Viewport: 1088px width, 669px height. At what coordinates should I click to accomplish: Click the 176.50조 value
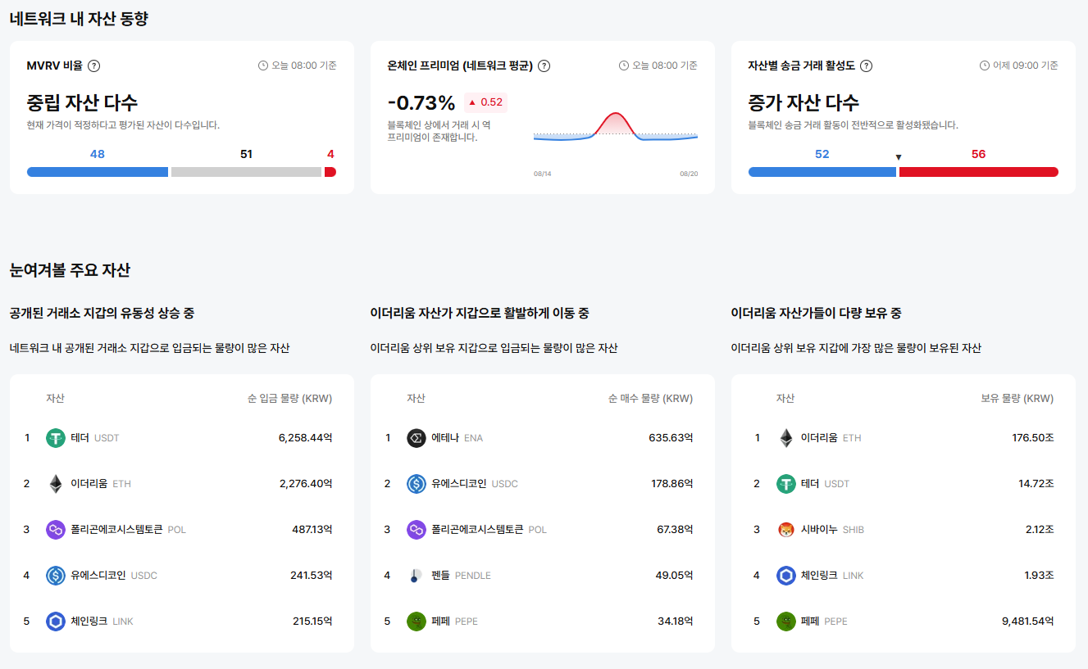pyautogui.click(x=1033, y=438)
